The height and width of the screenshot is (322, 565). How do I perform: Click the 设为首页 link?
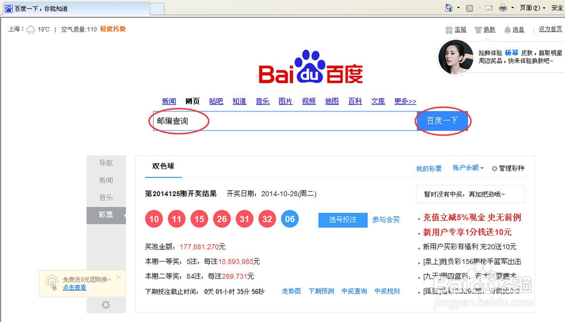550,29
